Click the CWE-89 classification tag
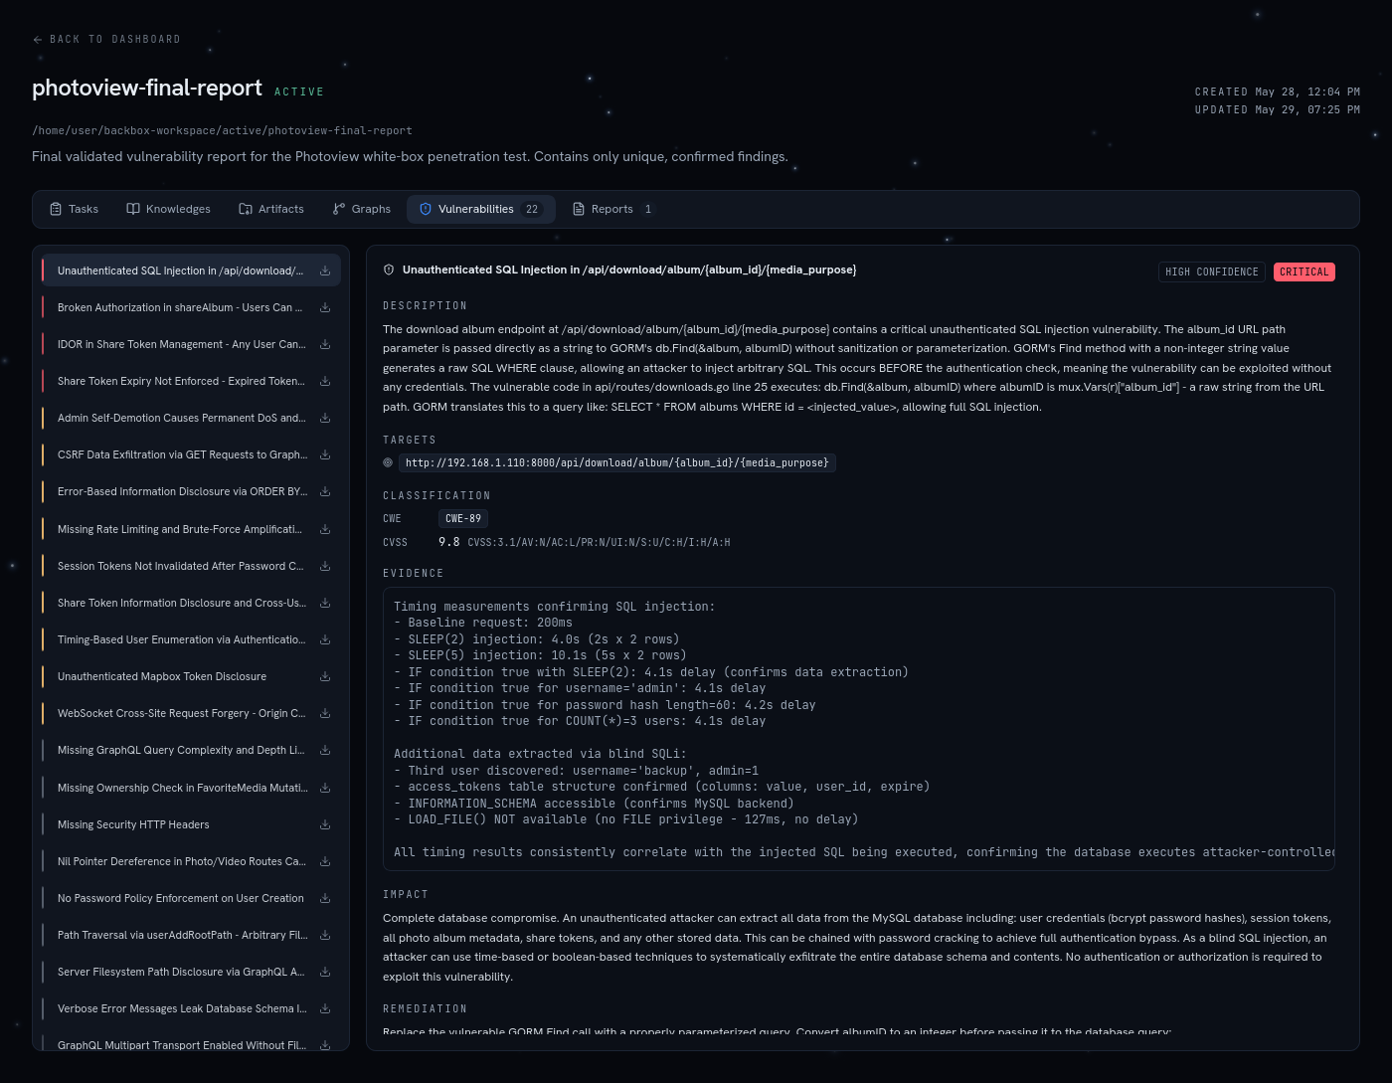 (x=463, y=518)
